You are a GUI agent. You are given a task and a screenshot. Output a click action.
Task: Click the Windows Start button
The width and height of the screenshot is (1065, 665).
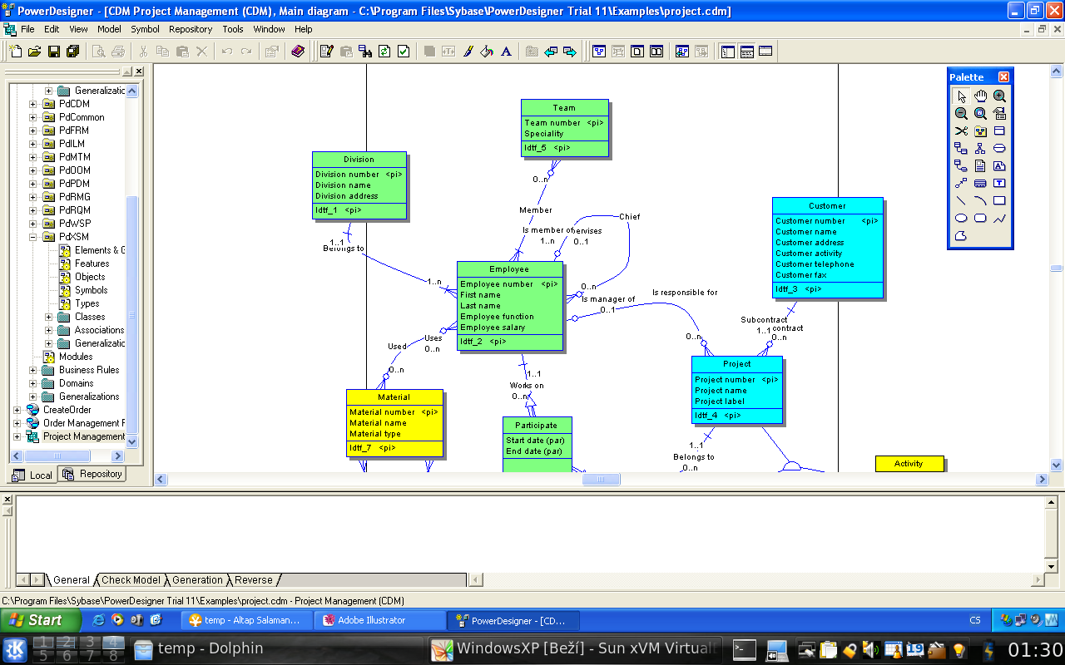[41, 620]
